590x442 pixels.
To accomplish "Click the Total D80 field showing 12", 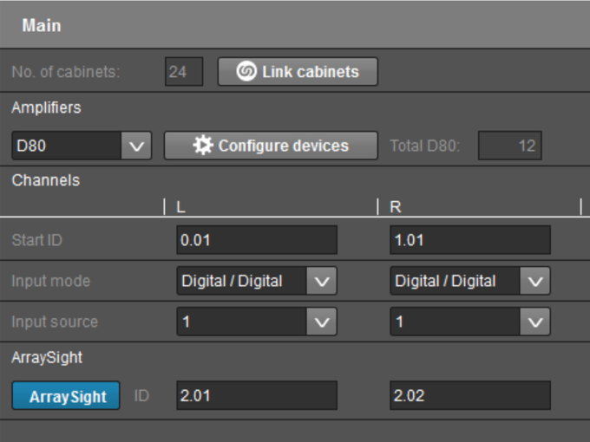I will tap(510, 146).
